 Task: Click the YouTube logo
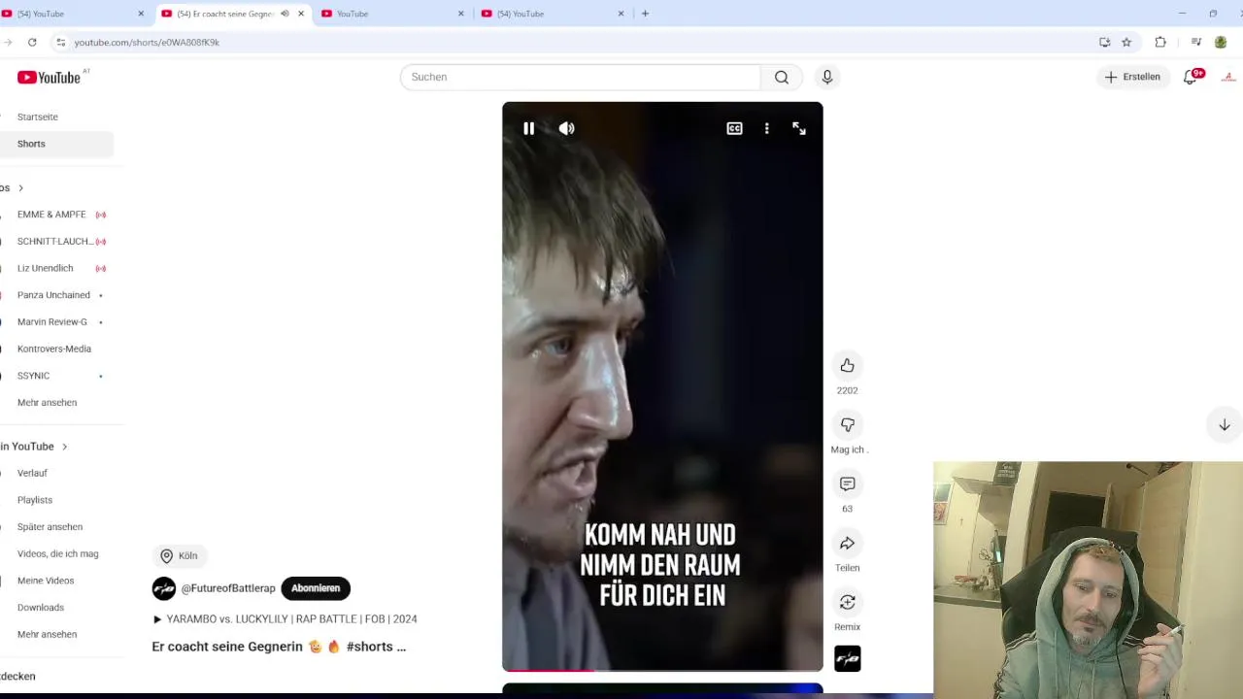(x=49, y=78)
